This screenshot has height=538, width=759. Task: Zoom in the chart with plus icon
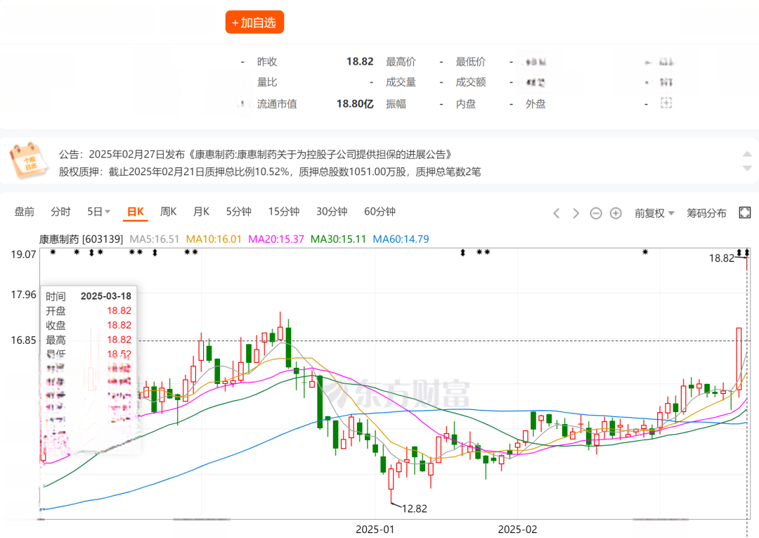[616, 213]
